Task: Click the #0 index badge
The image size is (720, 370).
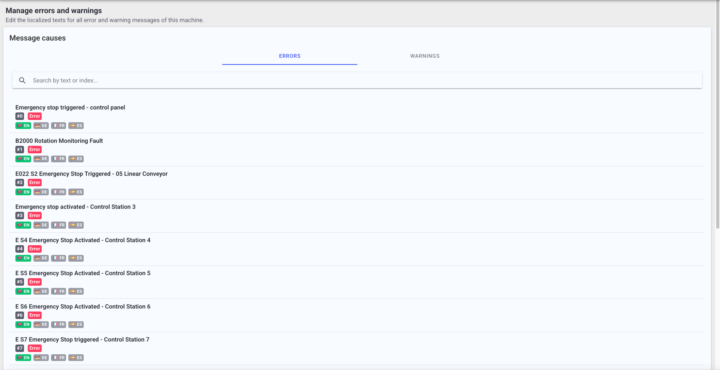Action: tap(20, 116)
